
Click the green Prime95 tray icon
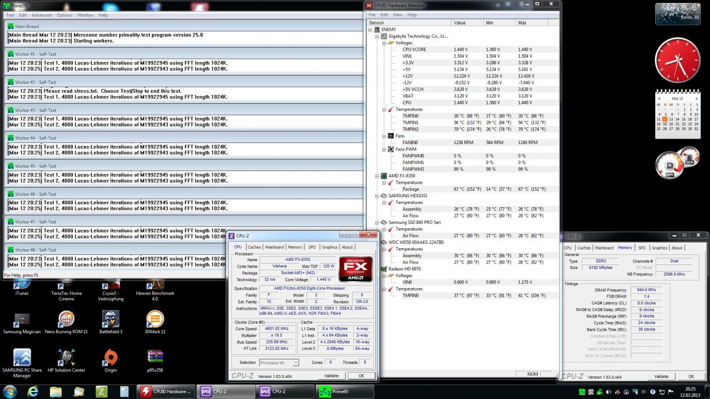pos(581,392)
